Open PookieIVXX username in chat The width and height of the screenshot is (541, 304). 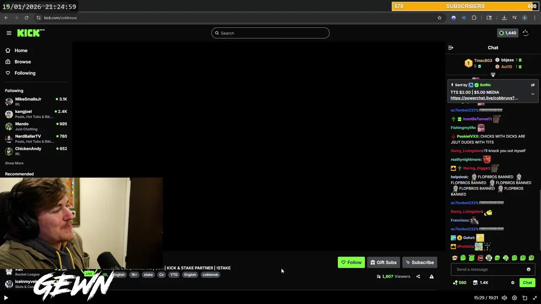pyautogui.click(x=467, y=136)
